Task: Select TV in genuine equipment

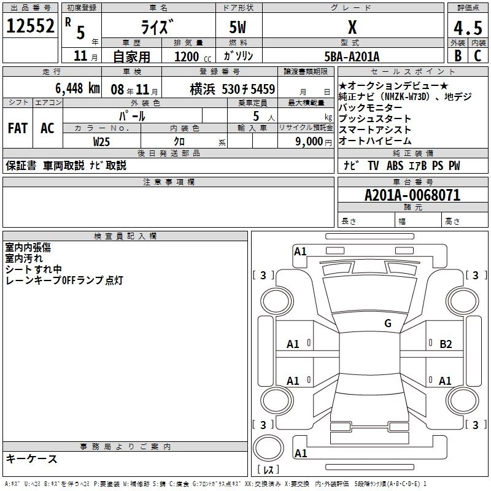Action: tap(373, 165)
